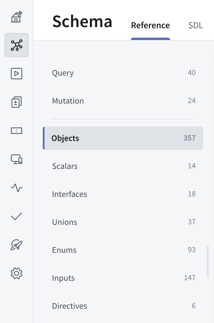Image resolution: width=214 pixels, height=323 pixels.
Task: Switch to the SDL tab
Action: pos(195,25)
